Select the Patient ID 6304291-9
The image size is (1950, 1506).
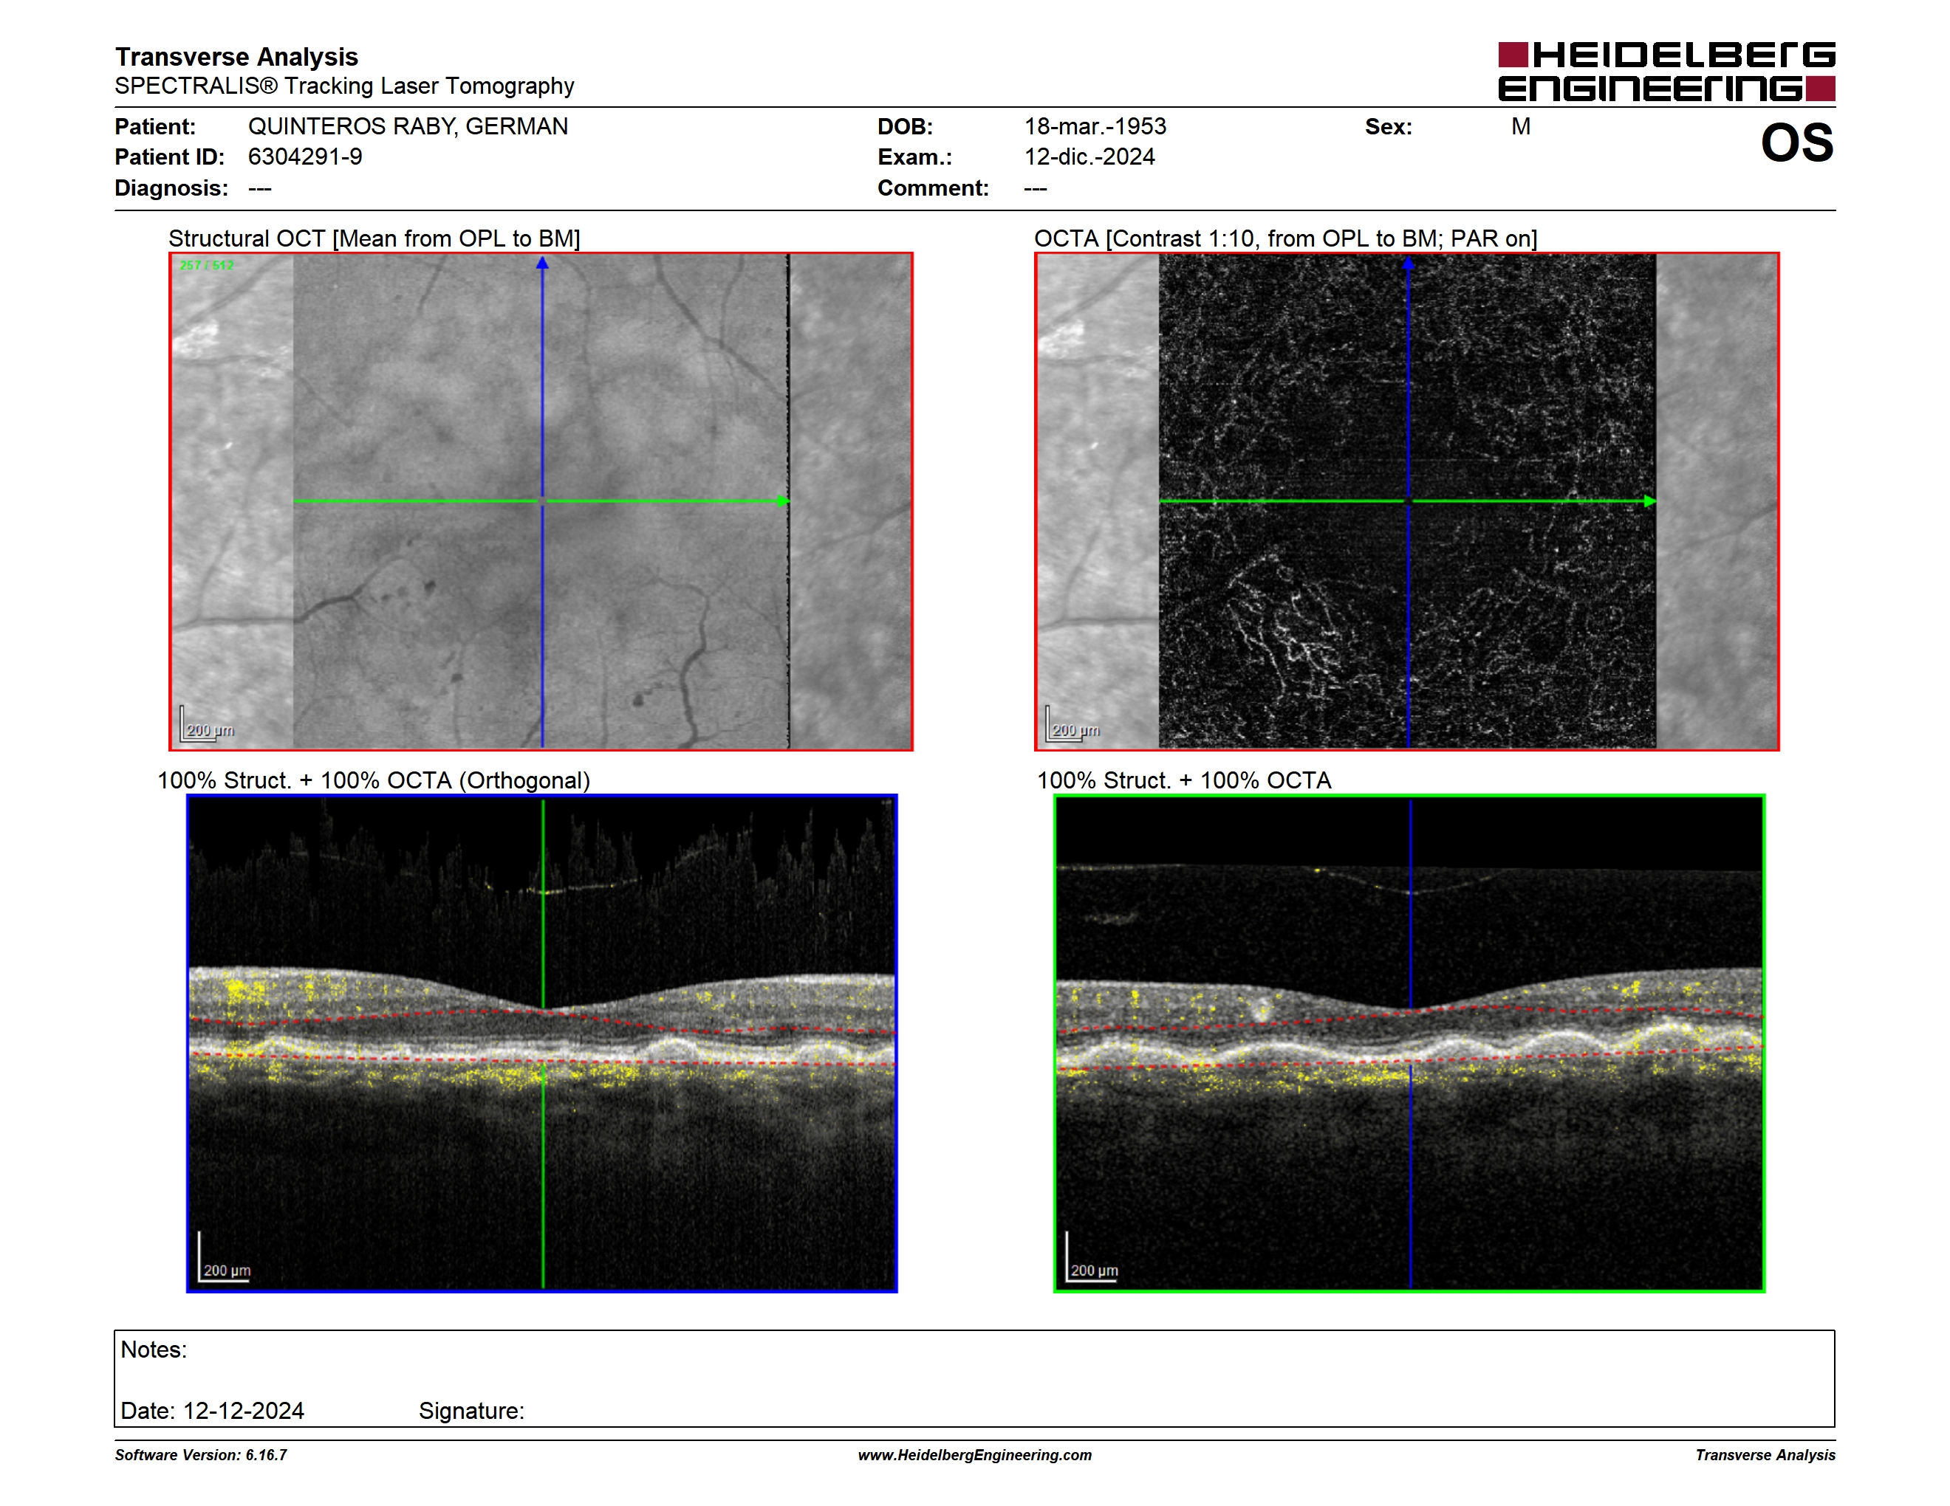click(305, 157)
